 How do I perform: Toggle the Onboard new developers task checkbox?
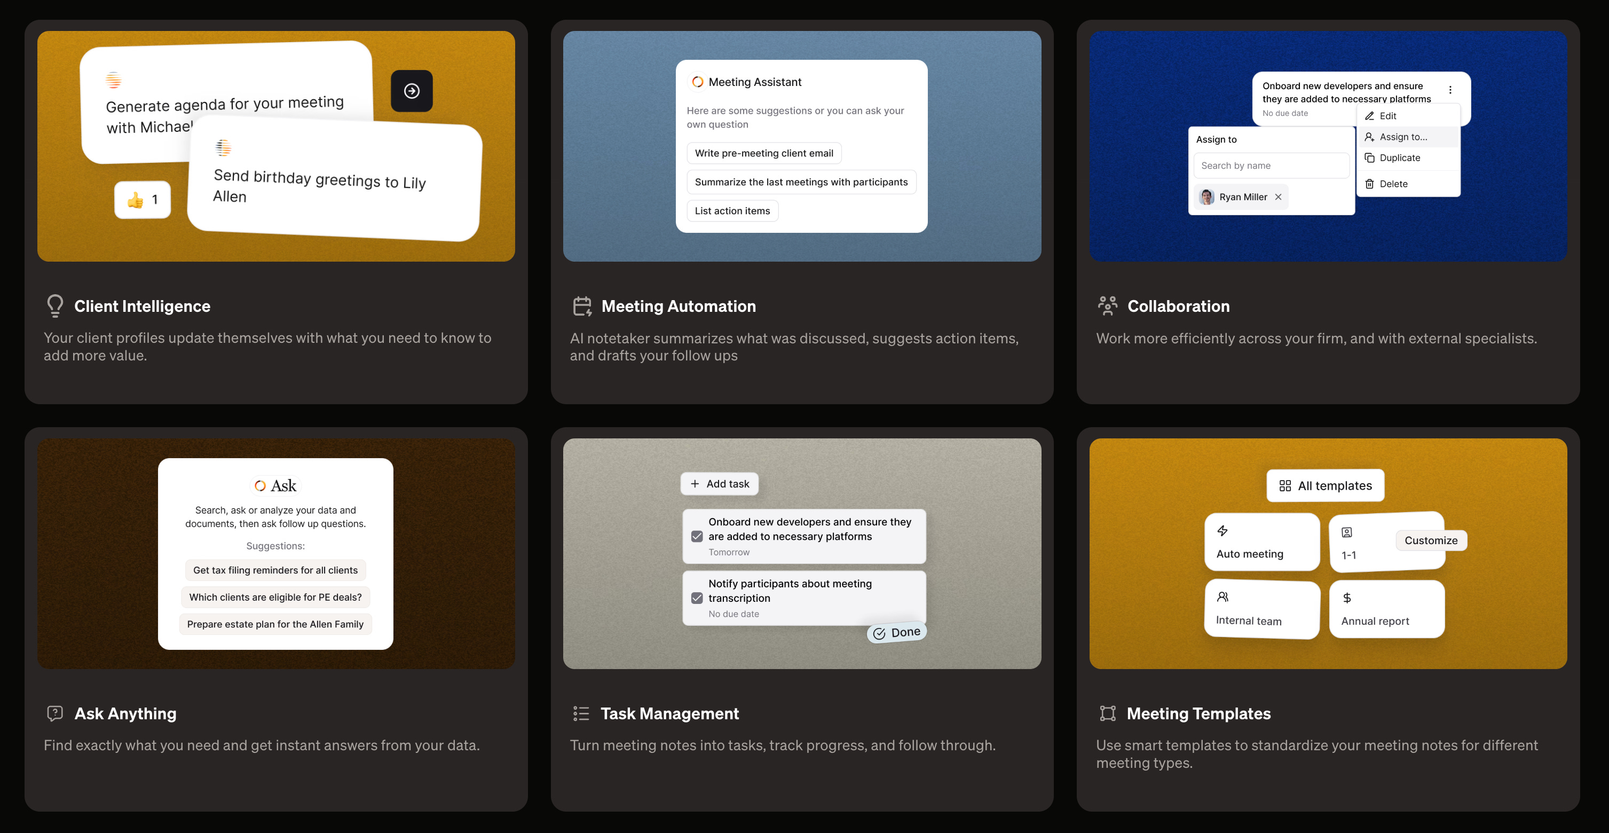tap(697, 536)
